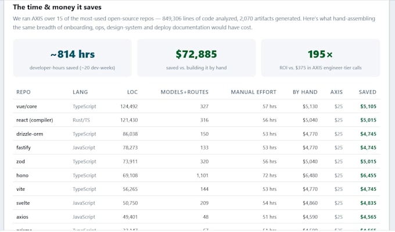Click the 121,430 LOC value

[129, 120]
